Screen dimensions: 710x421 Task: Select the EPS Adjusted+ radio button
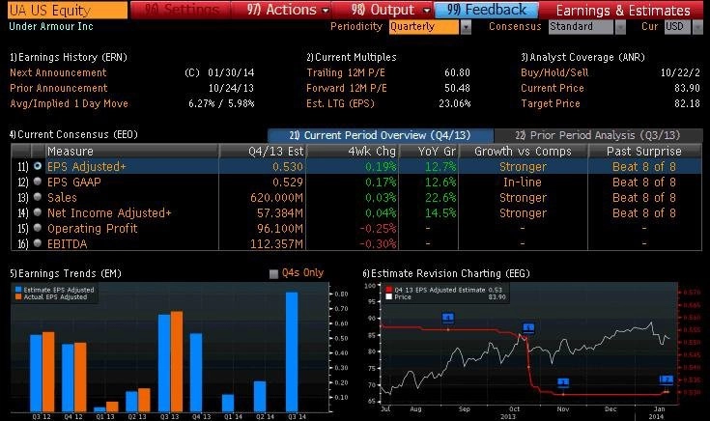tap(38, 166)
